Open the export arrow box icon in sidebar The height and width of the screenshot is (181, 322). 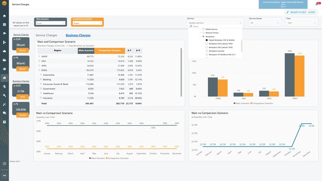click(x=4, y=122)
